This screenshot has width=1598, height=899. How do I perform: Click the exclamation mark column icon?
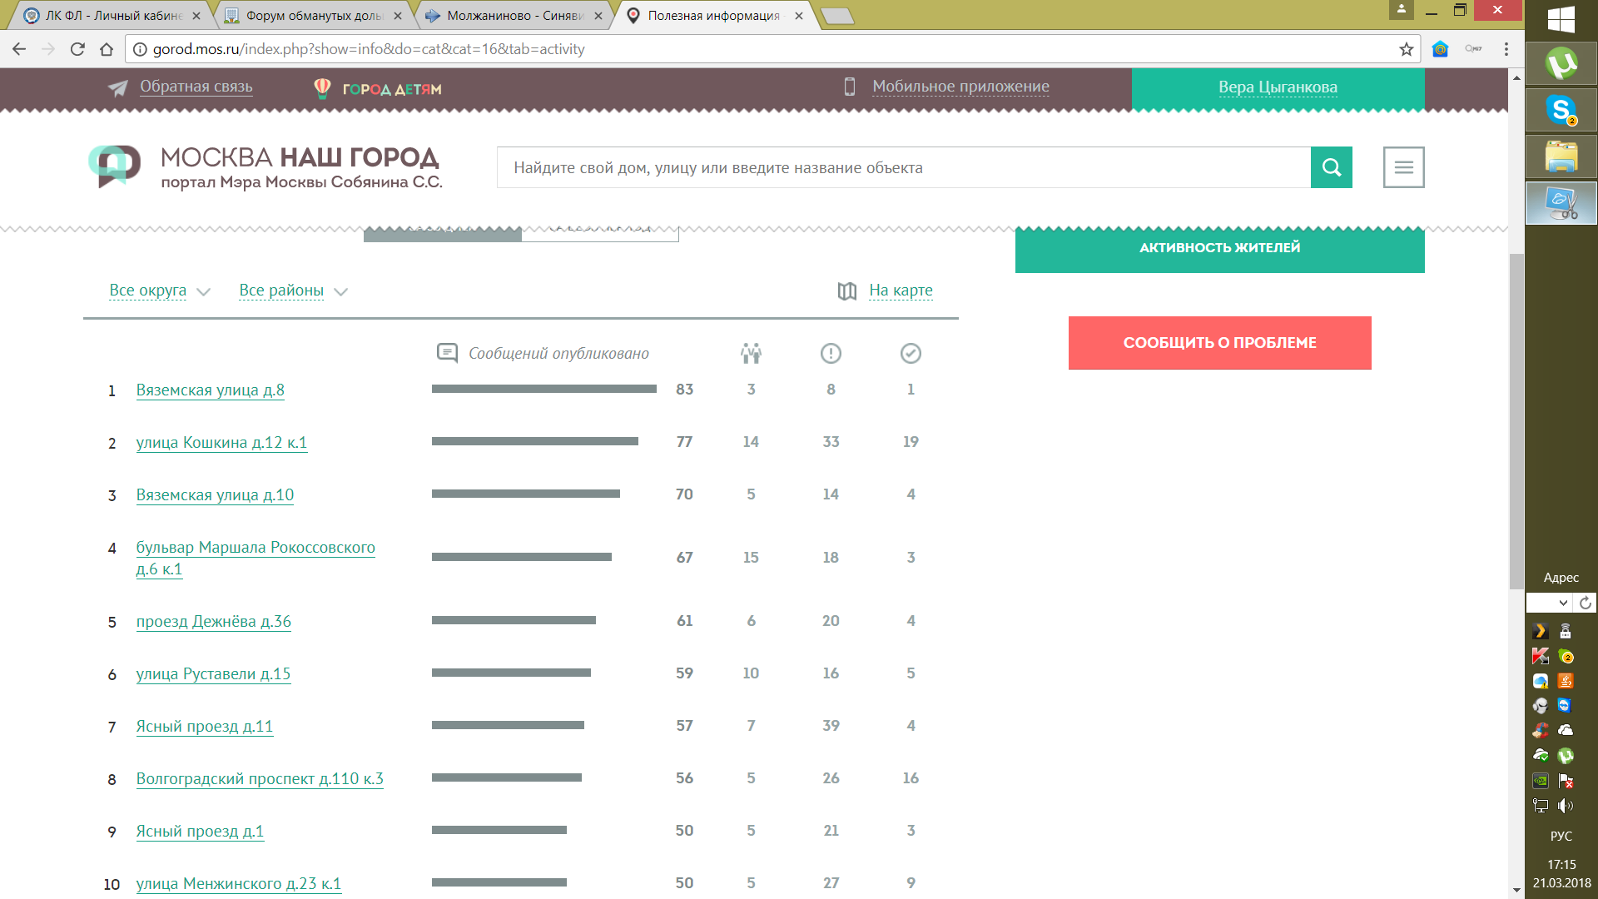tap(830, 354)
